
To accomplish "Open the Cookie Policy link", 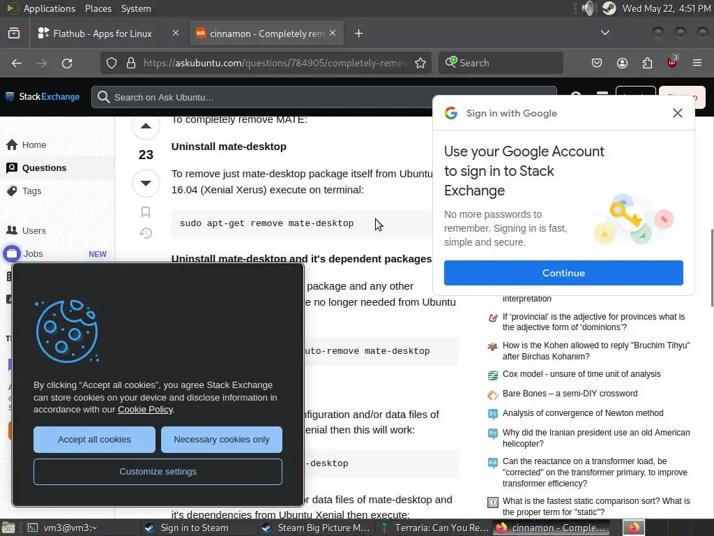I will click(x=145, y=409).
